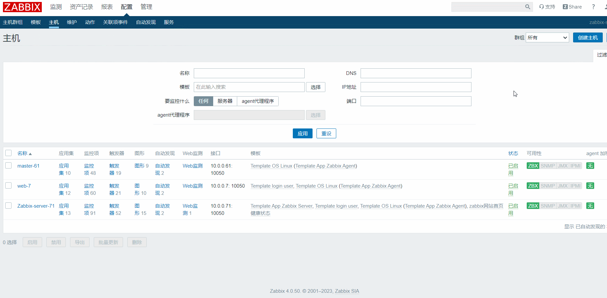Open Template App Zabbix Server link
Viewport: 607px width, 298px height.
[281, 206]
